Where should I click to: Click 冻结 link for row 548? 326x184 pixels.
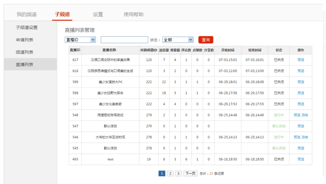[x=304, y=115]
